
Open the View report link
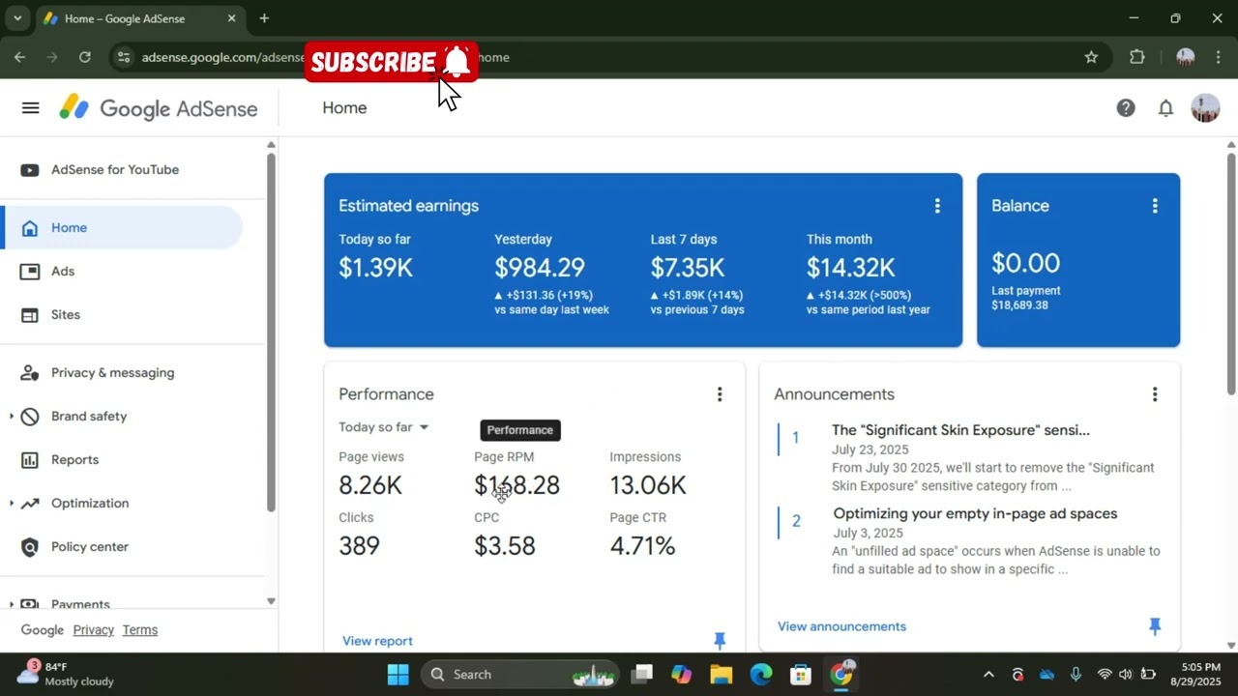pos(377,641)
